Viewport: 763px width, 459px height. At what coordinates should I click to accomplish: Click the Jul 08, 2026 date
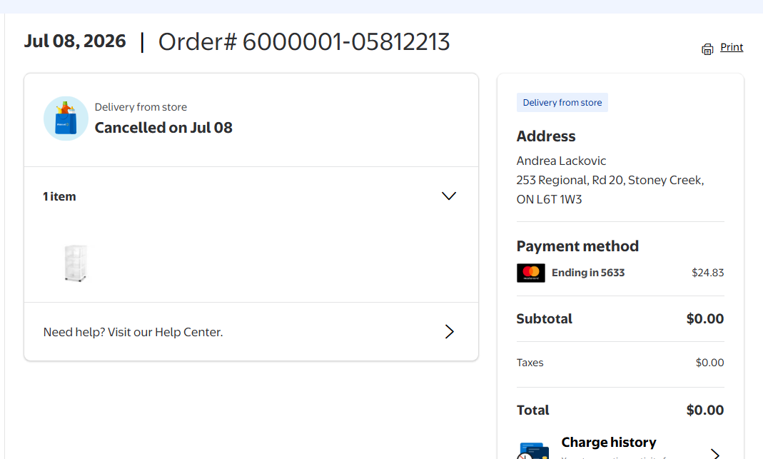click(x=75, y=41)
